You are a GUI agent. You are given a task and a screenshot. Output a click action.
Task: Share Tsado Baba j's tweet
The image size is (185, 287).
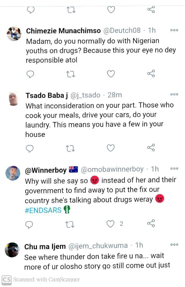point(151,148)
